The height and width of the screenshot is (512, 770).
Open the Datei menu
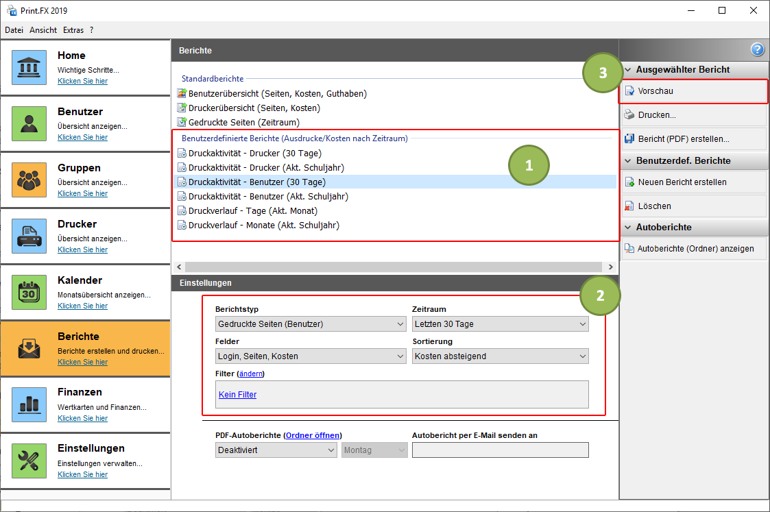[14, 30]
